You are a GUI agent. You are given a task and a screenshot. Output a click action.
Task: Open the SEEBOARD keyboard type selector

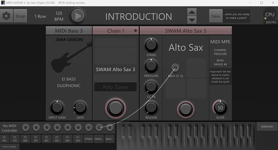click(x=267, y=126)
